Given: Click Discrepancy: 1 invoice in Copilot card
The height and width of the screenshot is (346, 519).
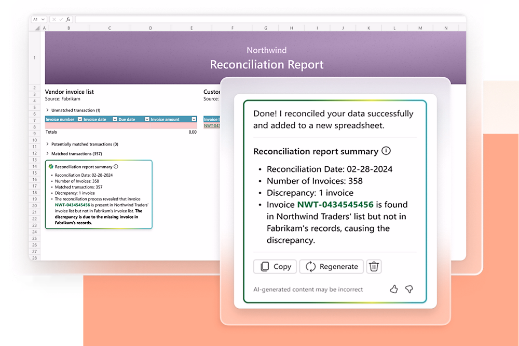Looking at the screenshot, I should pyautogui.click(x=310, y=193).
